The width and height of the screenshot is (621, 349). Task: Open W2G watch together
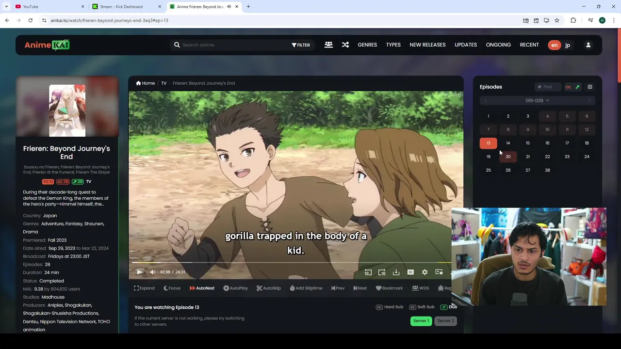tap(420, 288)
